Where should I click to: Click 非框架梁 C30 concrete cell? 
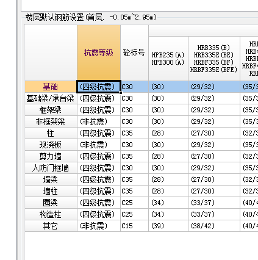click(x=135, y=121)
